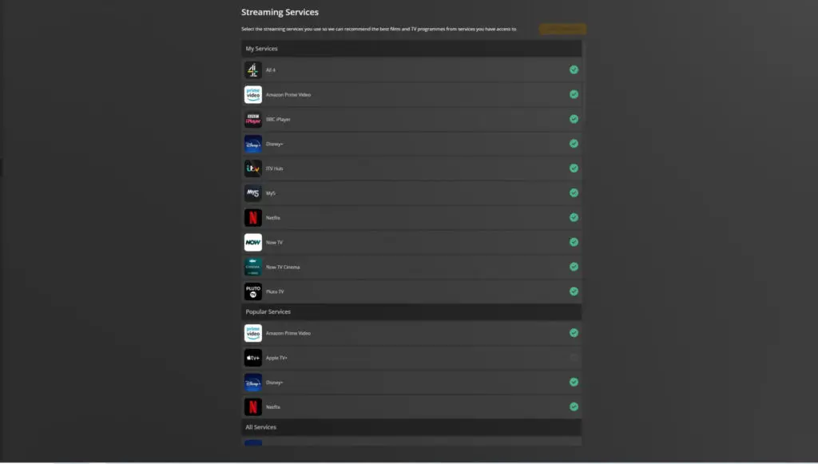
Task: Click the white NOW logo beside Now TV
Action: [x=253, y=243]
